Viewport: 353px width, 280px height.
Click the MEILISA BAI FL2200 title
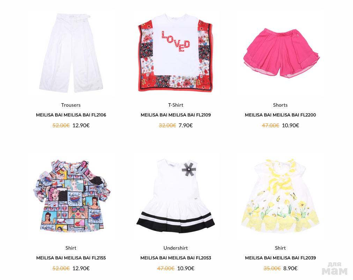(280, 115)
